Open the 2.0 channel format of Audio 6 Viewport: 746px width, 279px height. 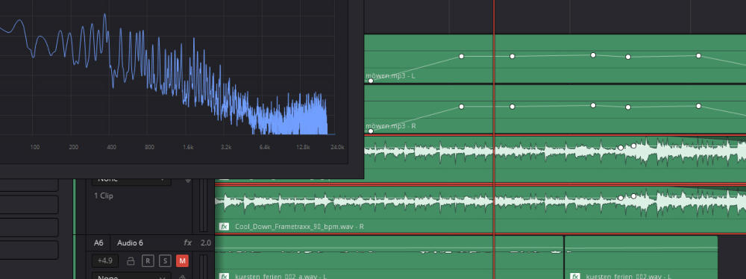pos(206,242)
